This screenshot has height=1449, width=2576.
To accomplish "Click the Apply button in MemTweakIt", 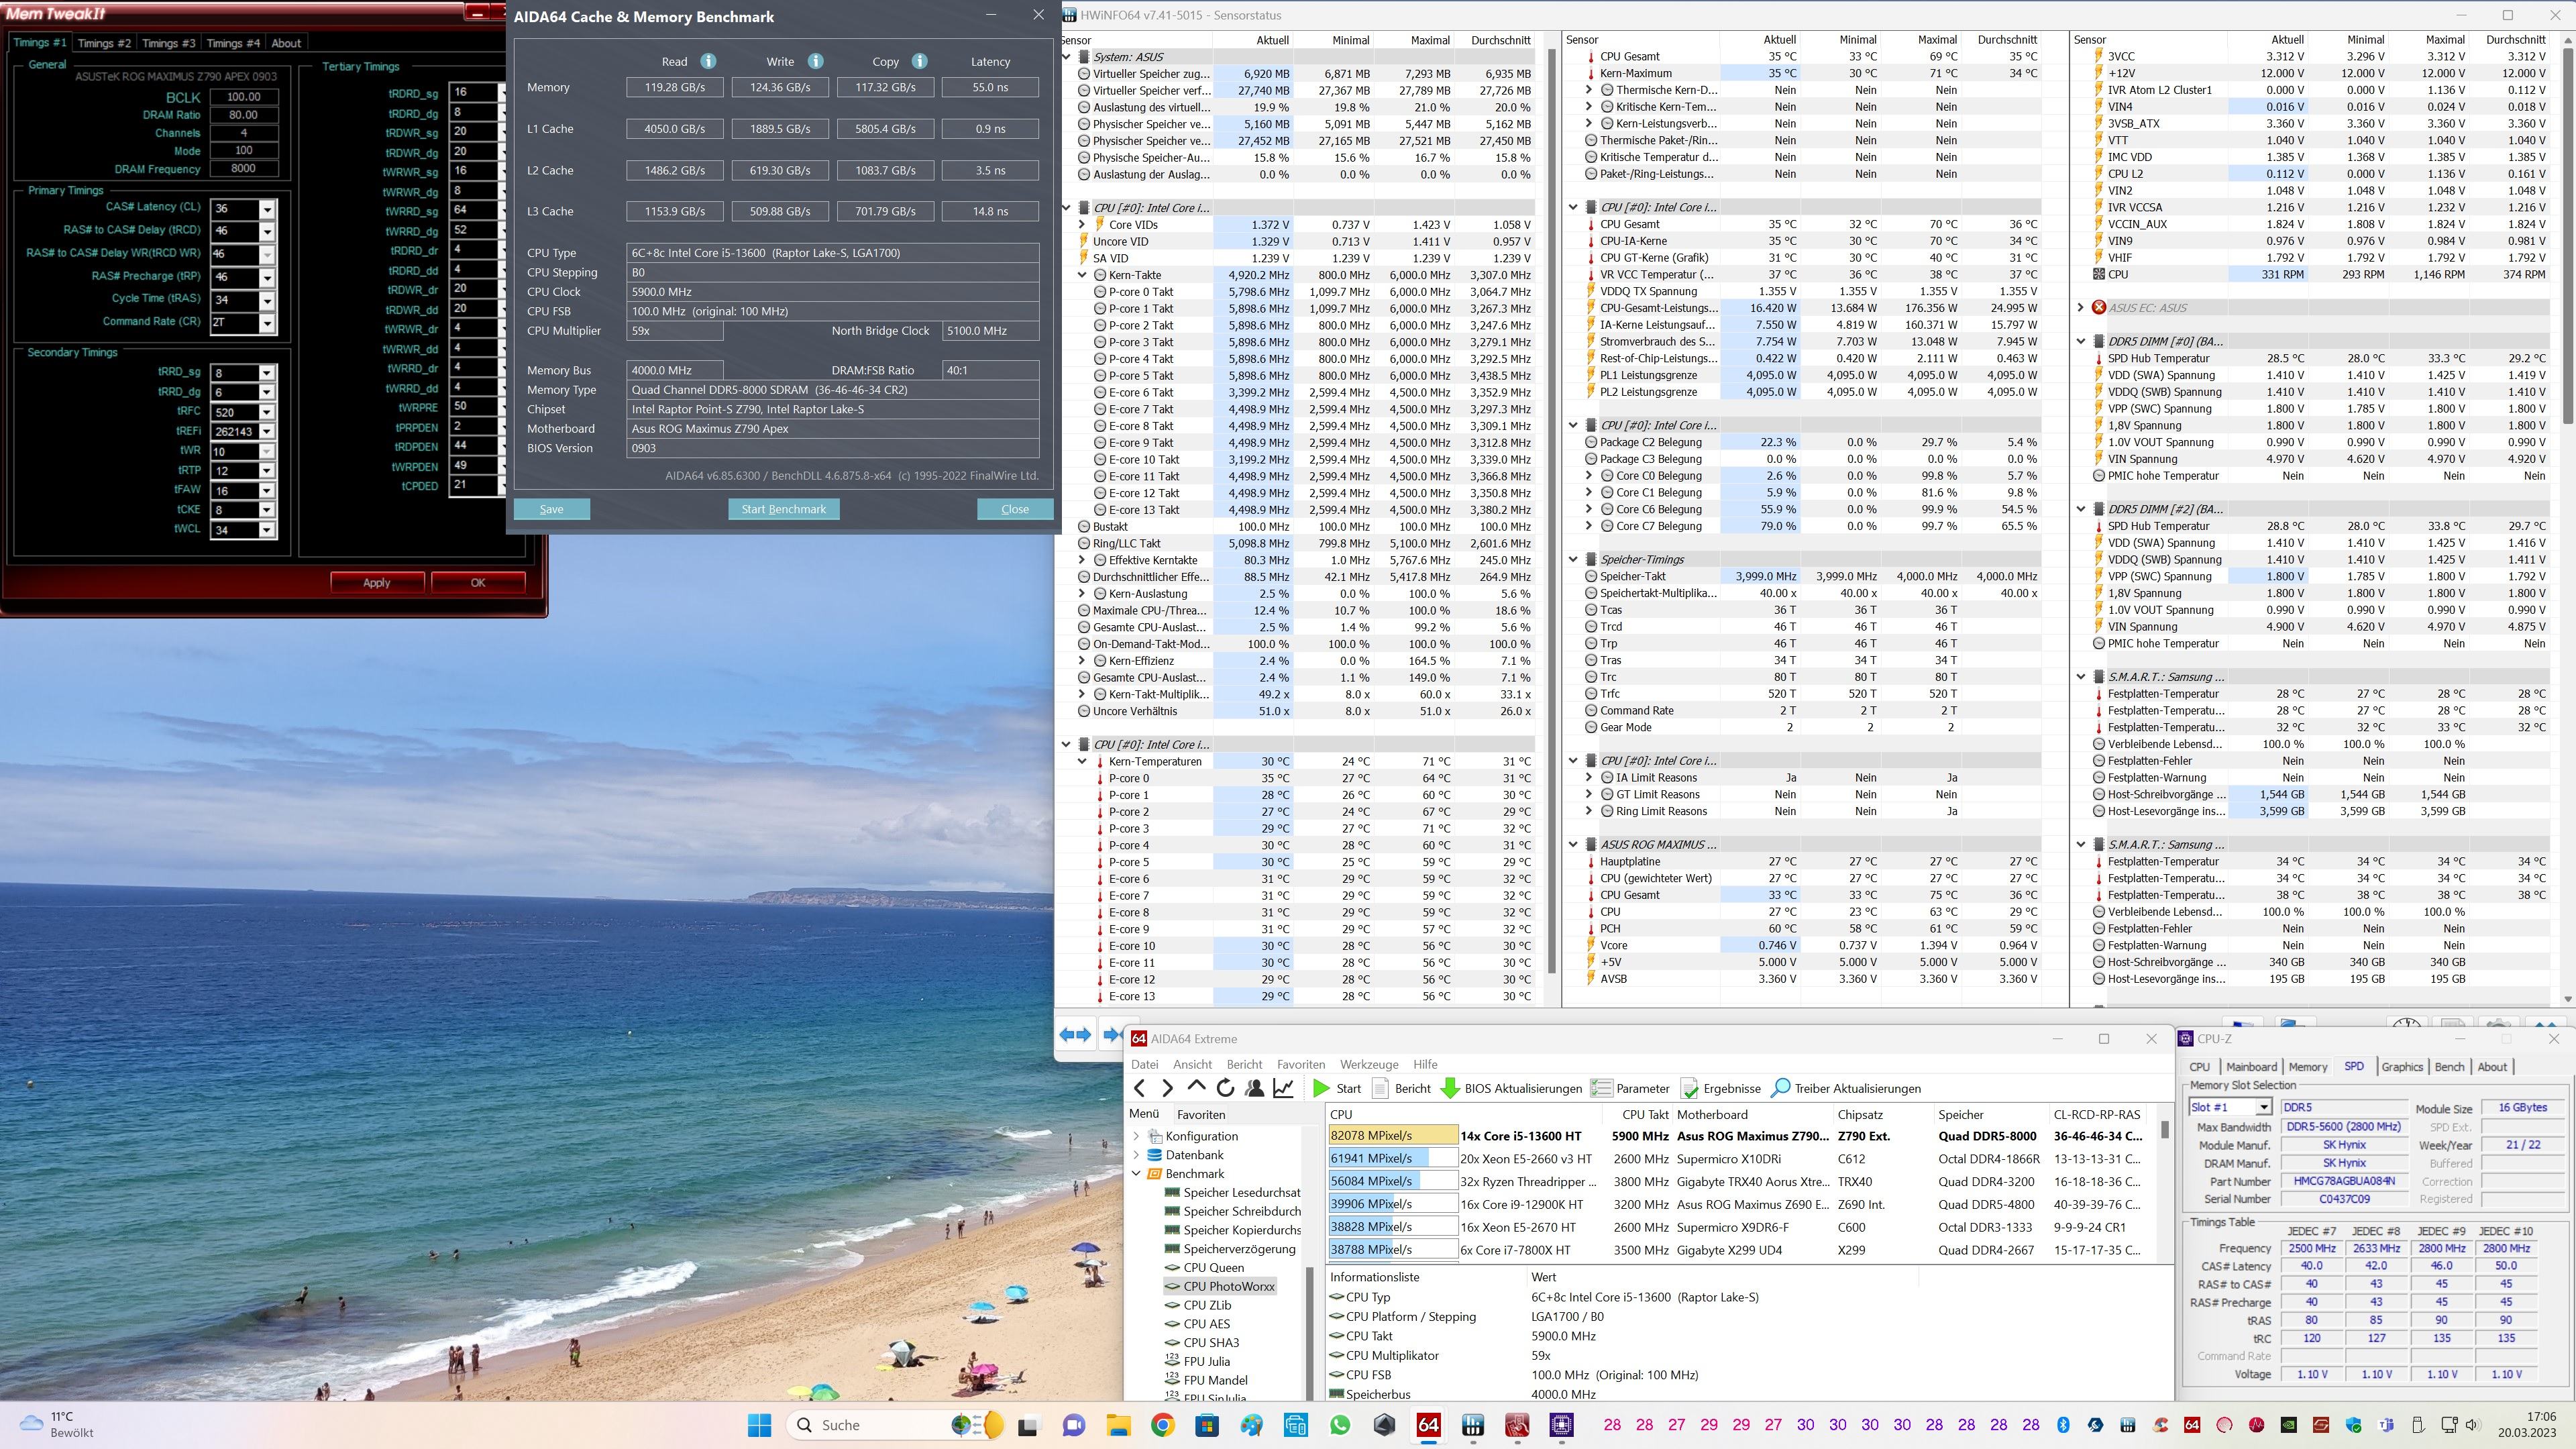I will coord(377,582).
